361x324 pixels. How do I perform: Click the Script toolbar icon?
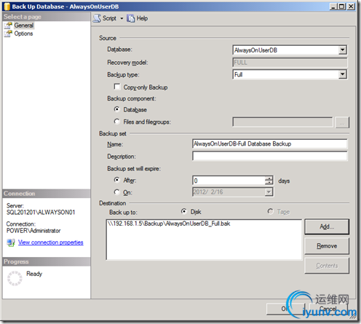[97, 18]
